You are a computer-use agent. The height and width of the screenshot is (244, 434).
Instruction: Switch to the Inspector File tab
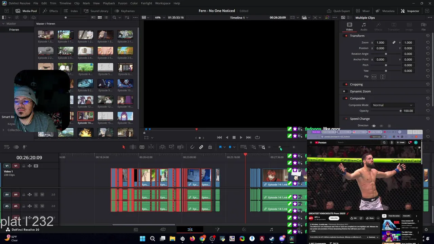pyautogui.click(x=423, y=27)
